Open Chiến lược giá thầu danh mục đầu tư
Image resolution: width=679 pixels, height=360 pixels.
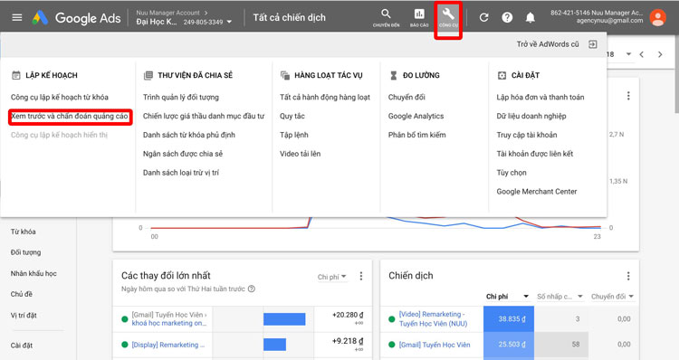(204, 117)
